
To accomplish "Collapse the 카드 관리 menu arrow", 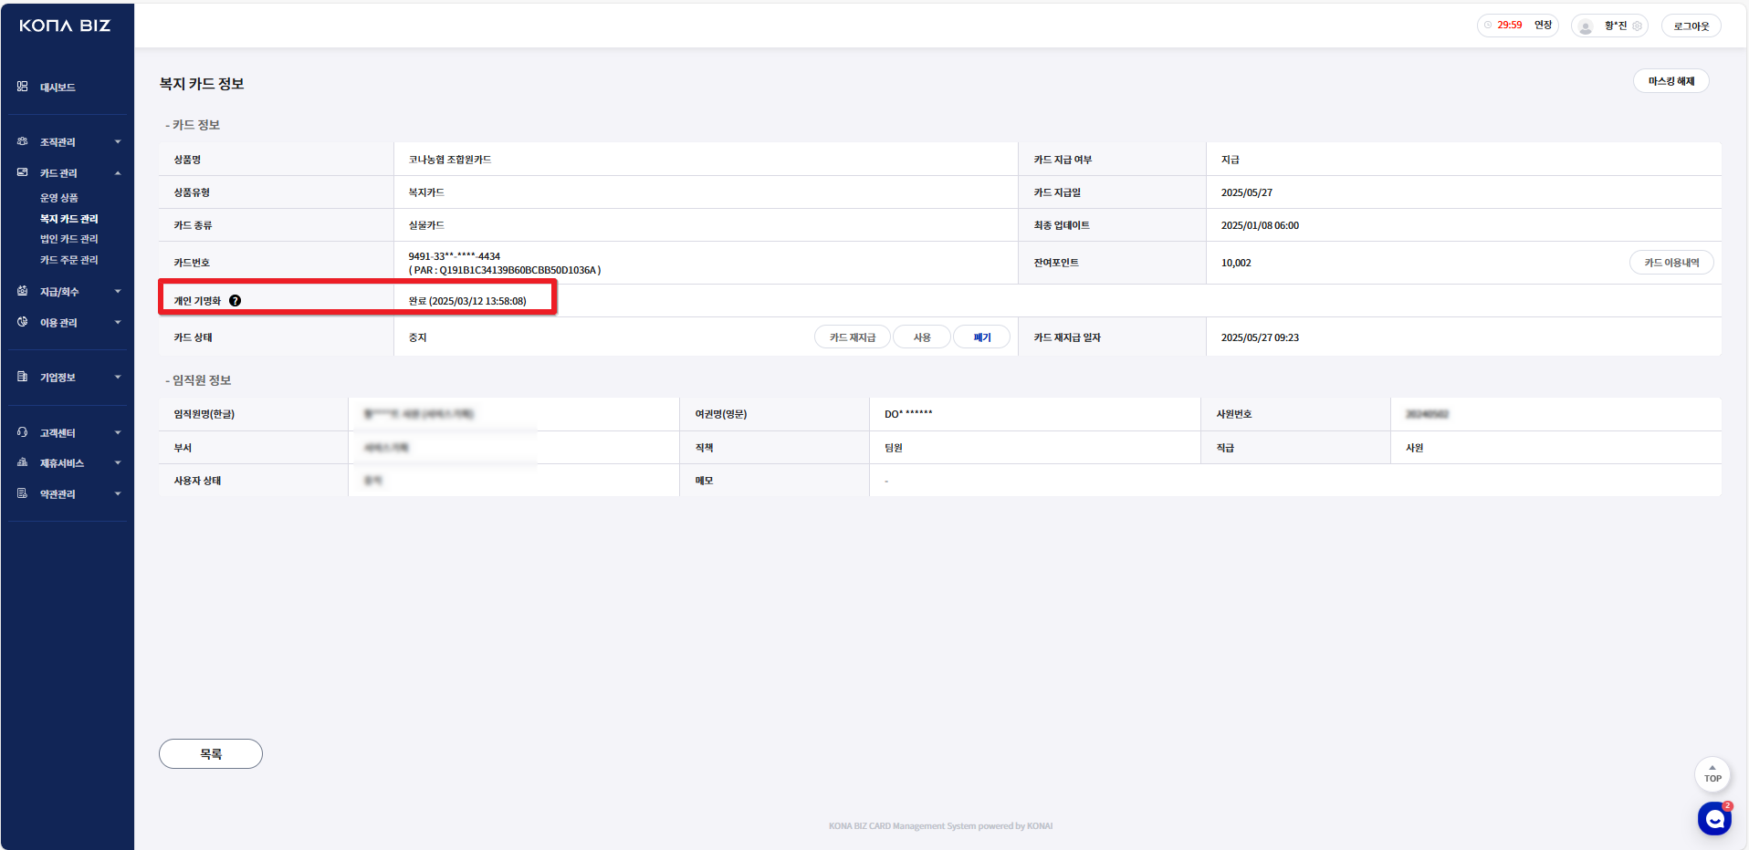I will tap(118, 173).
